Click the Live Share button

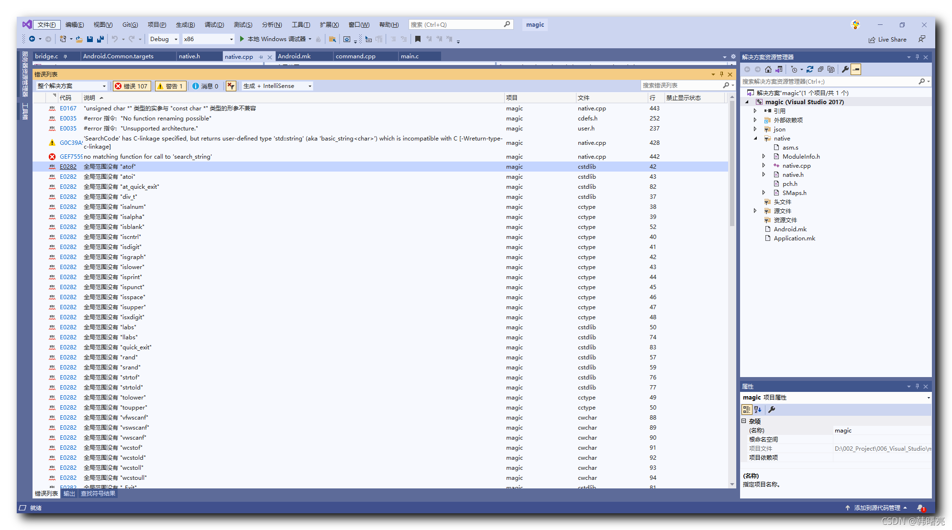click(887, 40)
